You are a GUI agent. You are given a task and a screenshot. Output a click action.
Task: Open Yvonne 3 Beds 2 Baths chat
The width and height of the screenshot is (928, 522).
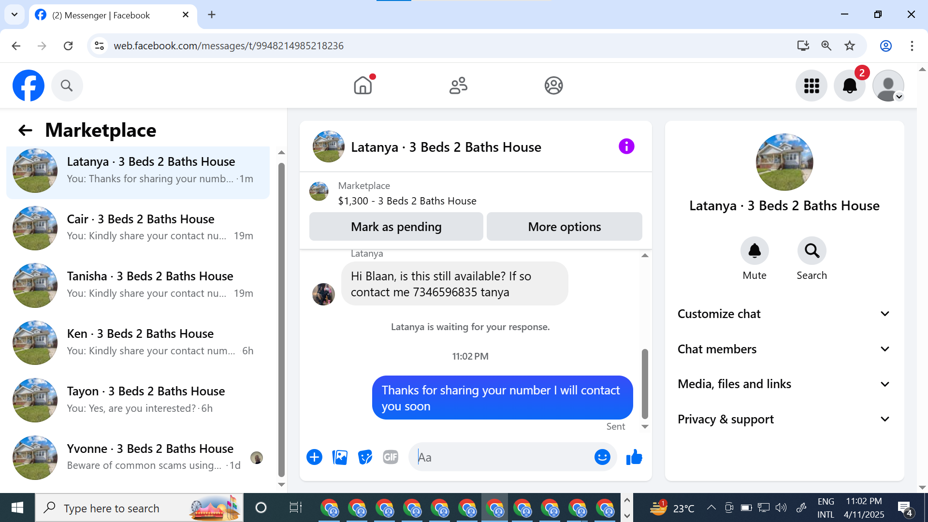click(138, 457)
